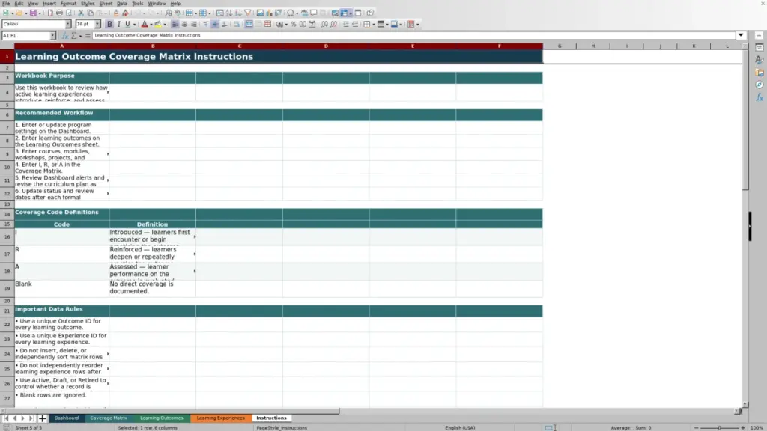The image size is (767, 431).
Task: Toggle Underline formatting
Action: coord(127,24)
